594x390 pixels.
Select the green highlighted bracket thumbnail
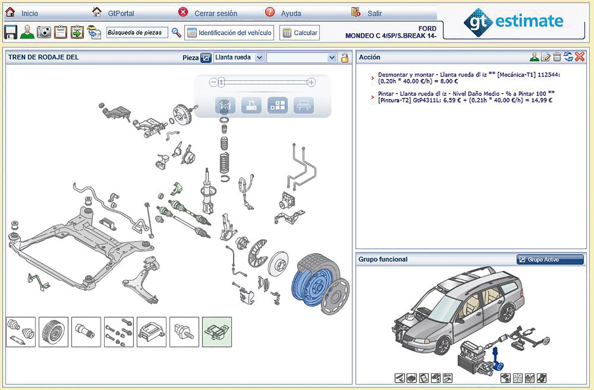[x=217, y=332]
